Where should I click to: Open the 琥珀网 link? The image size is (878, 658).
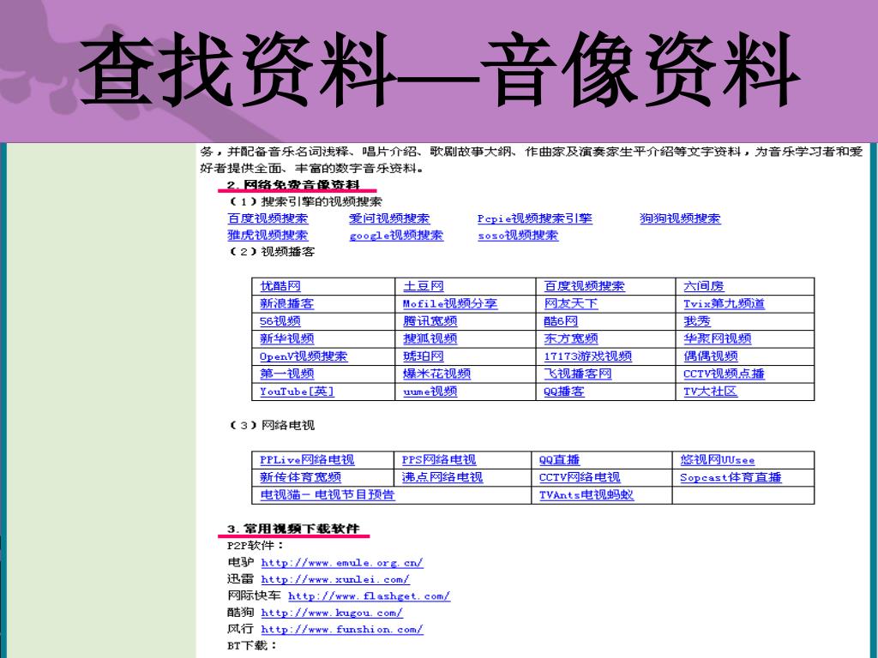[x=424, y=356]
